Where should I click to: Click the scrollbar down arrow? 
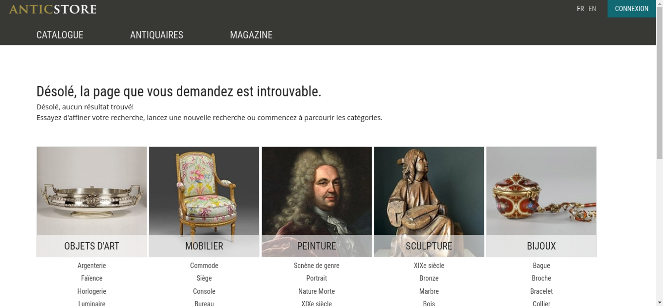(x=659, y=302)
